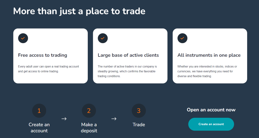Click the arrow between steps 1 and 2
The image size is (259, 138).
coord(64,119)
